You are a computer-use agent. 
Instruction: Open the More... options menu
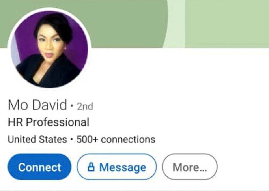coord(190,167)
